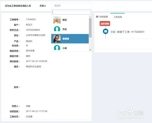Click the highlighted option's portrait thumbnail

pyautogui.click(x=57, y=39)
